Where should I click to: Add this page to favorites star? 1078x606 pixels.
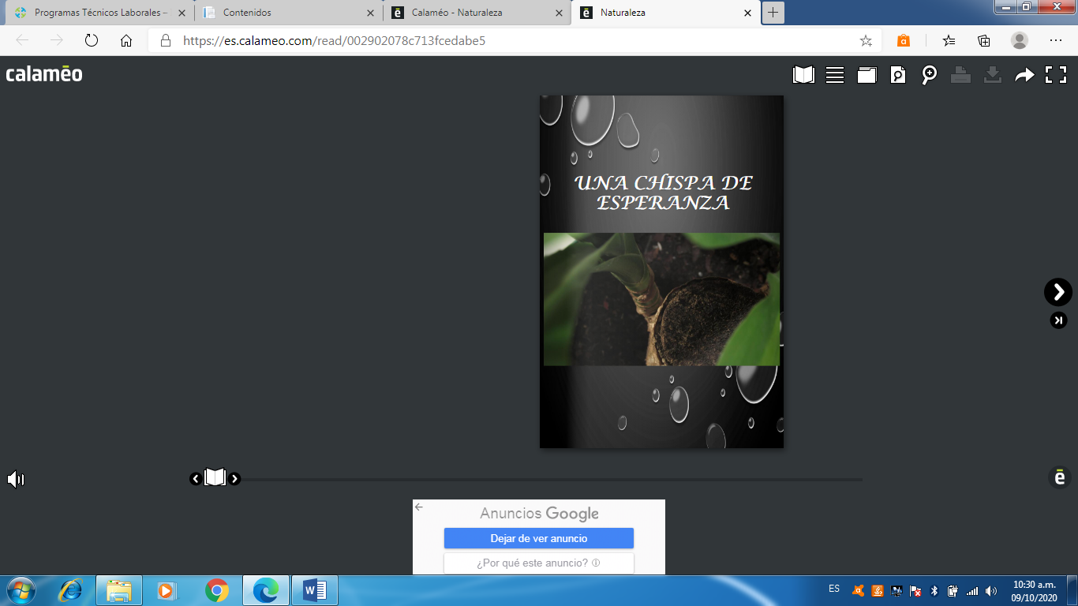pos(866,40)
